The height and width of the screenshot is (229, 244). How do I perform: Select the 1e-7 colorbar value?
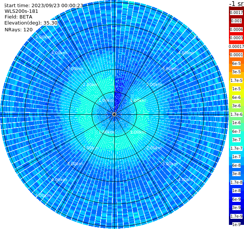[x=236, y=157]
